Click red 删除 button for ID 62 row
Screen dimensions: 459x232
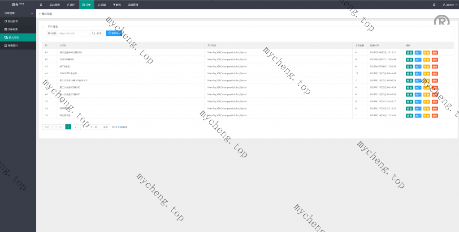435,59
